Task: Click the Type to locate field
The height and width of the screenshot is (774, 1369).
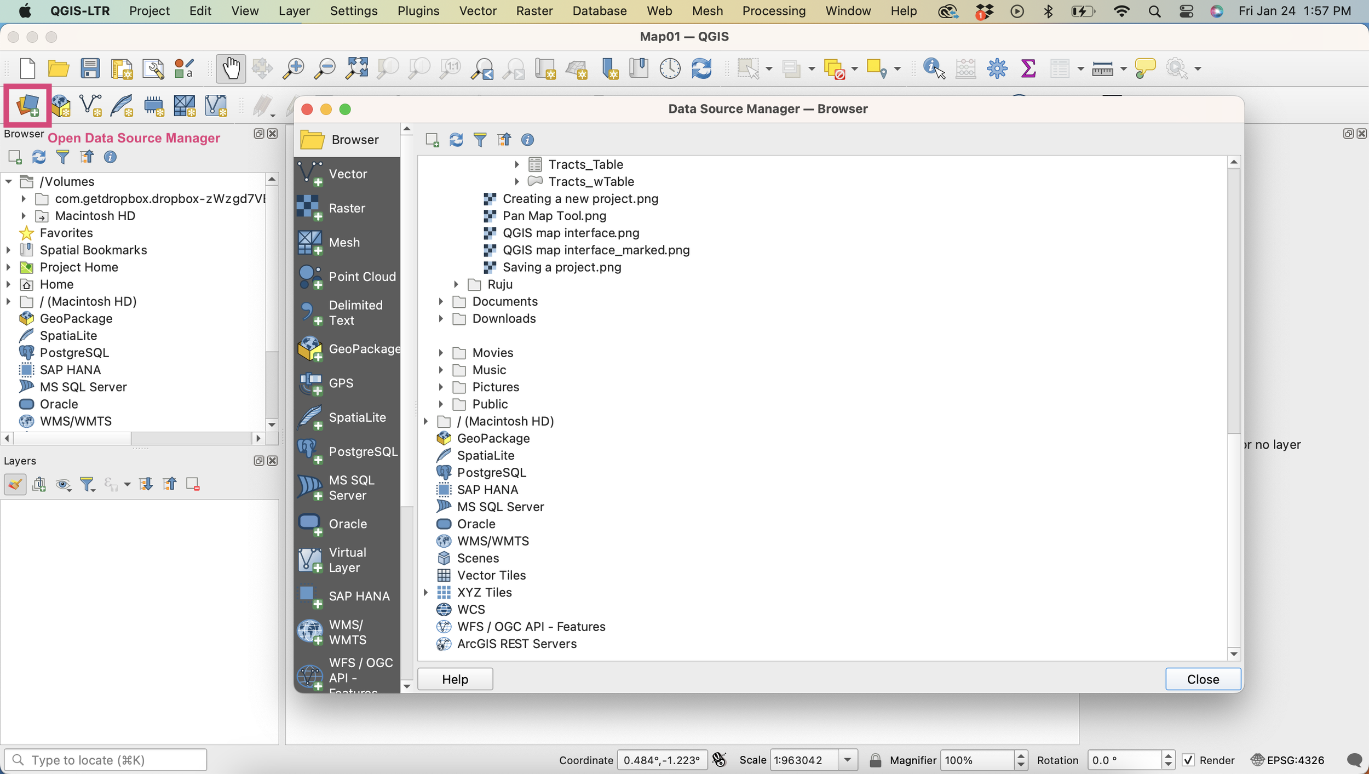Action: coord(106,760)
